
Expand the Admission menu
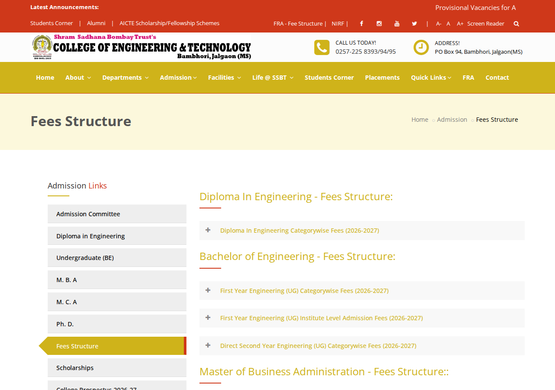pyautogui.click(x=178, y=78)
